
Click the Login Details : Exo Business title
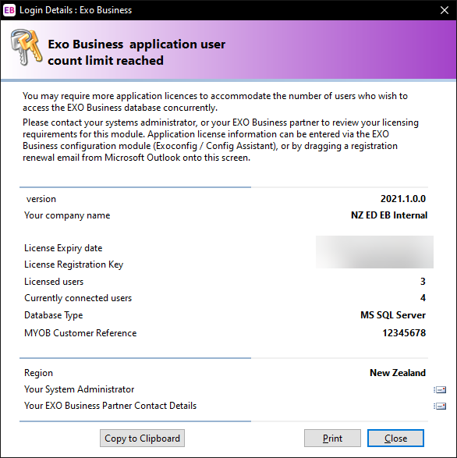click(76, 10)
